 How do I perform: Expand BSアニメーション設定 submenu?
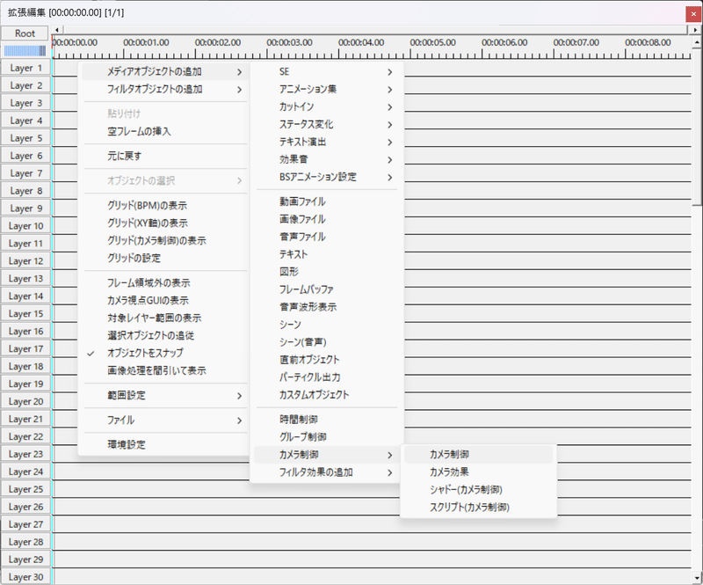tap(327, 177)
